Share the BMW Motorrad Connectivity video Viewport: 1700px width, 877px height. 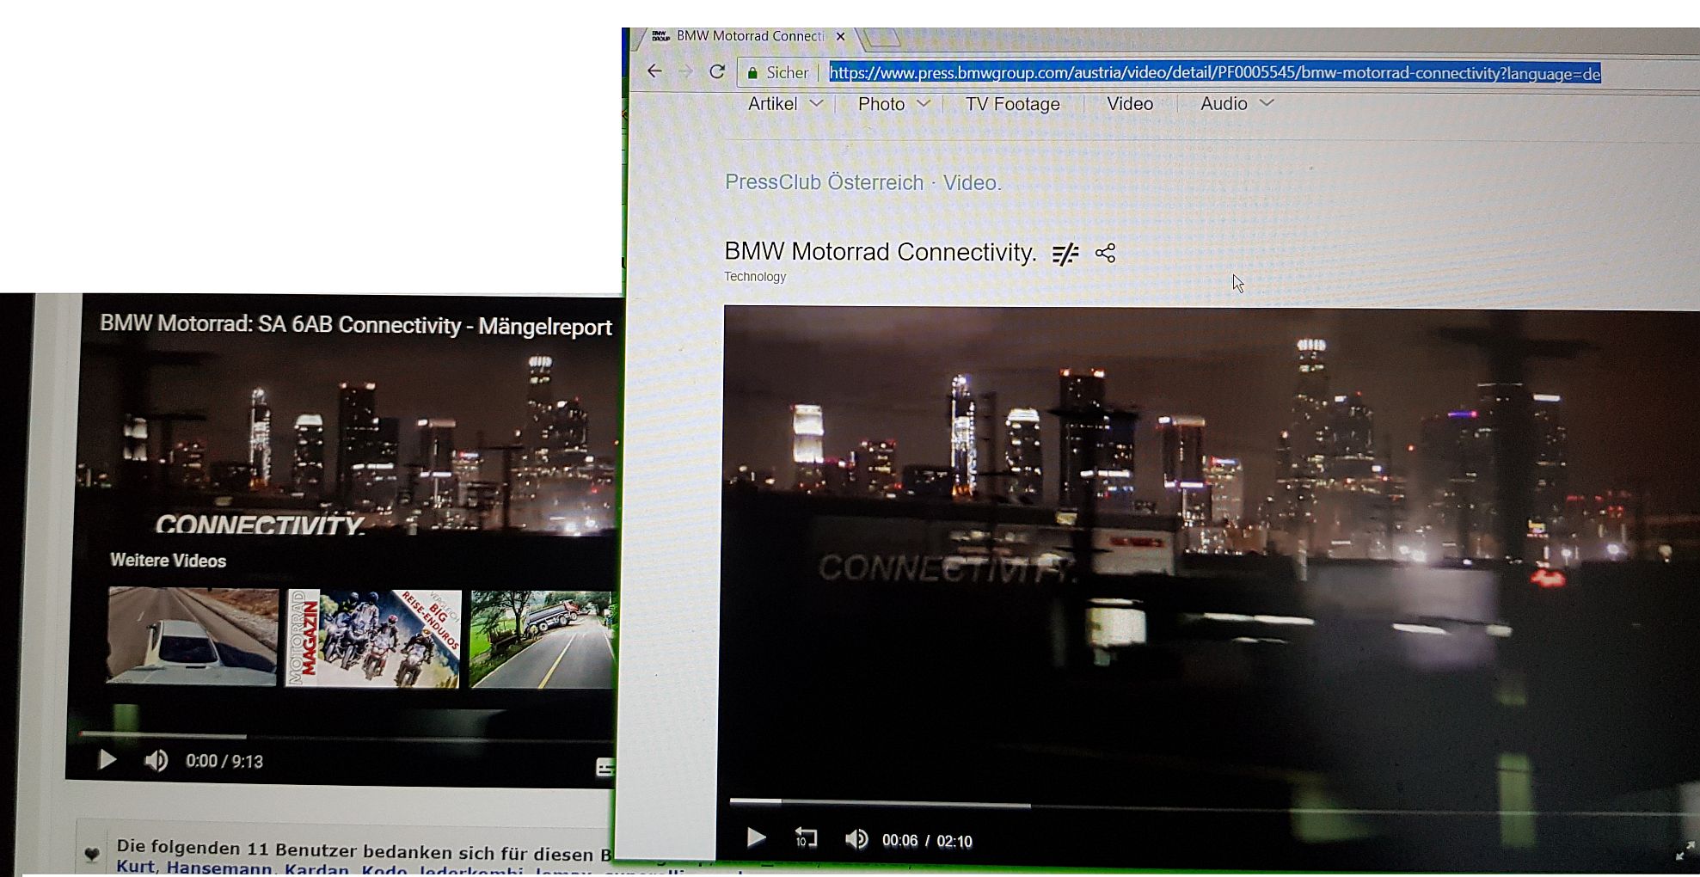(x=1105, y=253)
